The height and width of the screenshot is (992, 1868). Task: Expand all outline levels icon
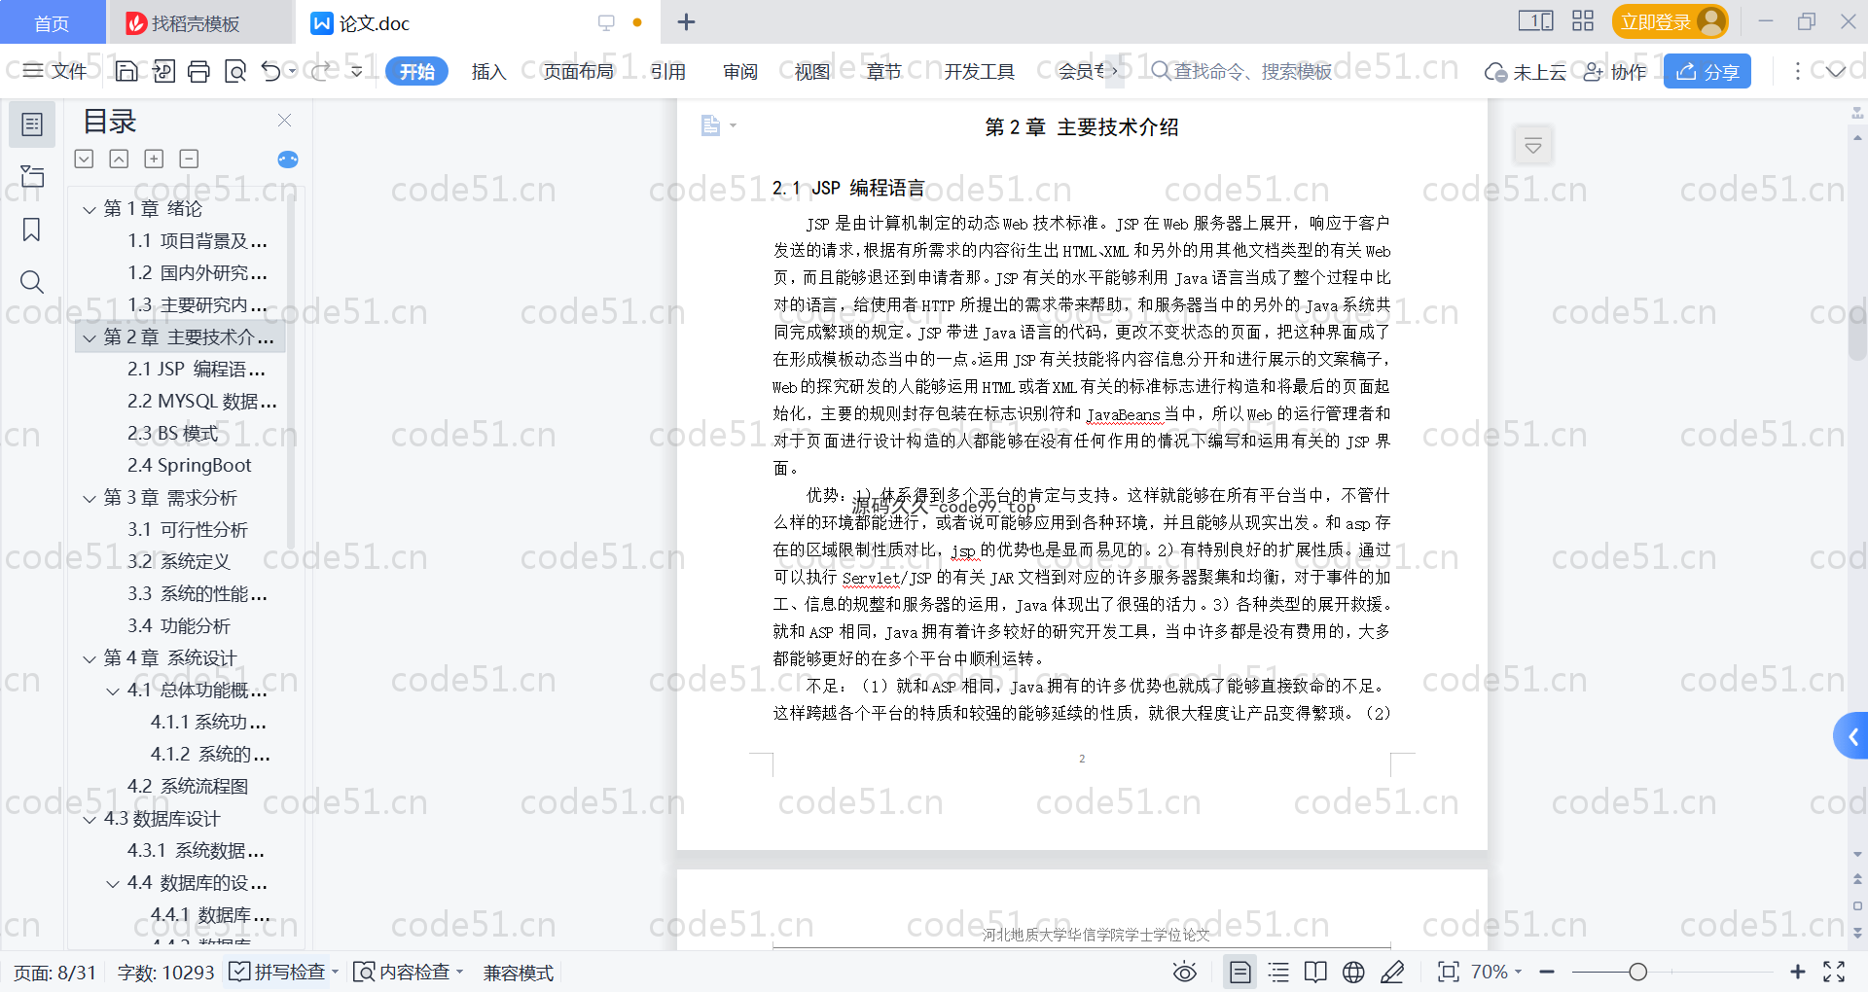pos(85,159)
